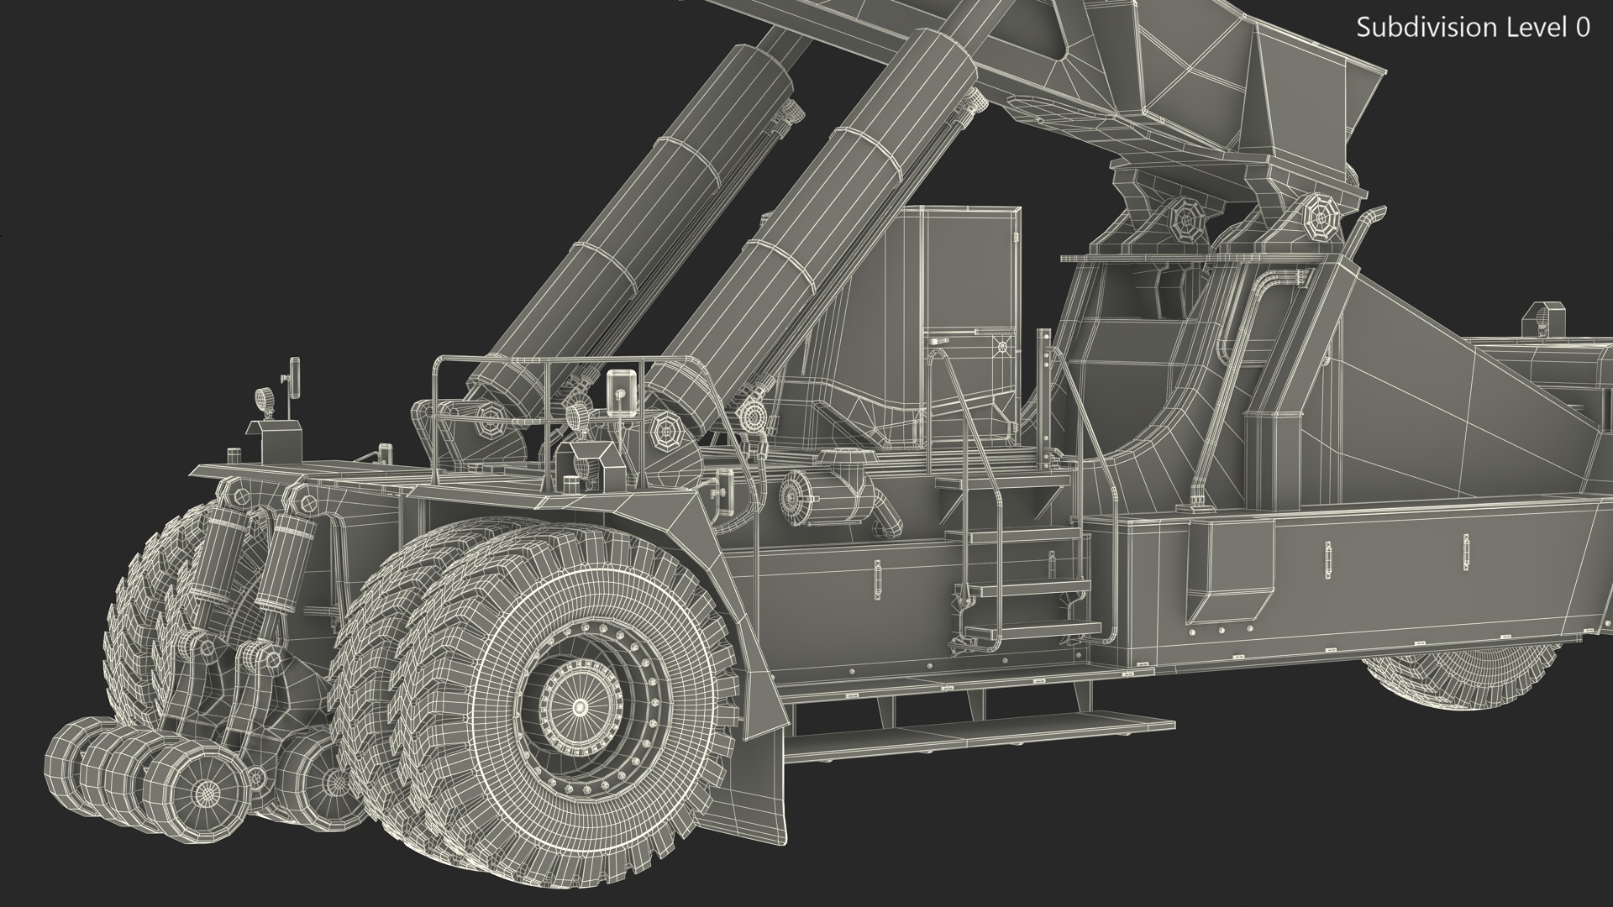Click the large front wheel hub center

[x=580, y=706]
